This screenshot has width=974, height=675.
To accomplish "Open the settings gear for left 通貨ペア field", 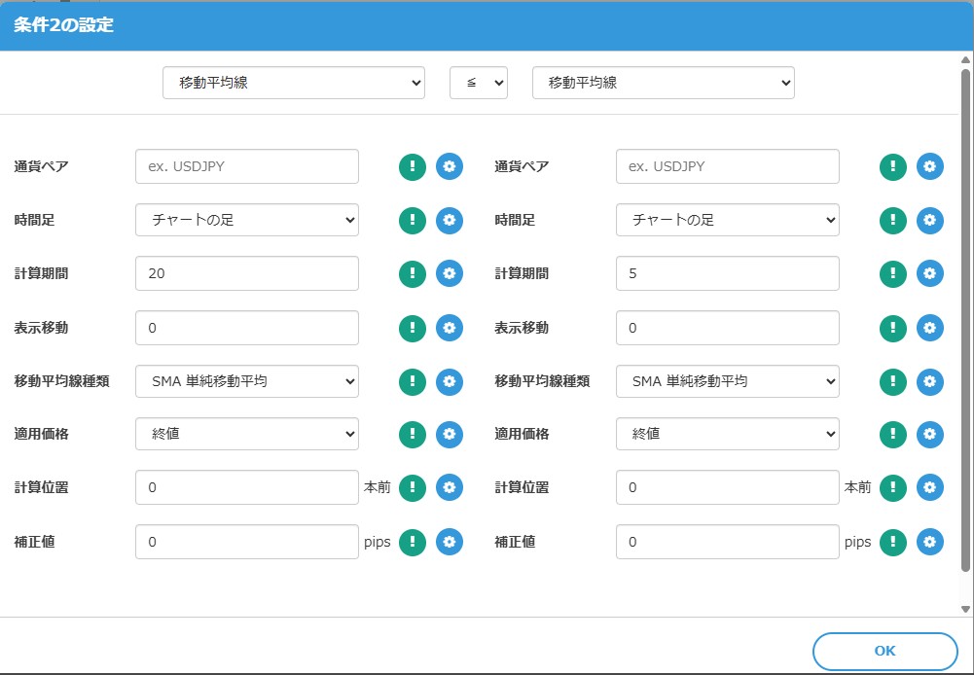I will tap(449, 166).
